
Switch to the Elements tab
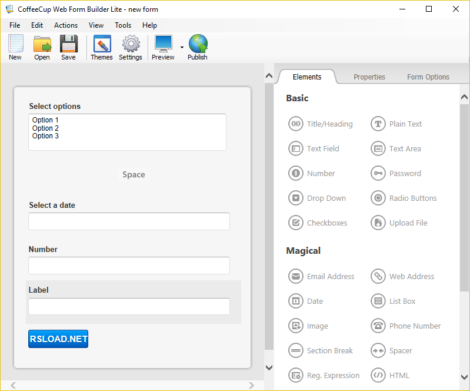click(x=307, y=77)
